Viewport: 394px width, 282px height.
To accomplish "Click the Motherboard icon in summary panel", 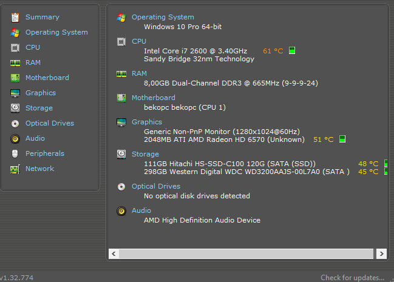I will coord(121,98).
